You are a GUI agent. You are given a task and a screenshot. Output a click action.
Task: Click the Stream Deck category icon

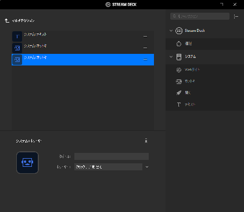tap(179, 31)
